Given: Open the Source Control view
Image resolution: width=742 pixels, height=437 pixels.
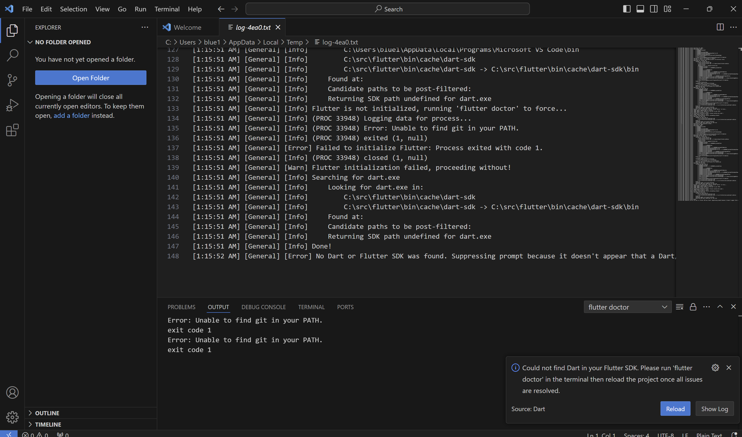Looking at the screenshot, I should pyautogui.click(x=12, y=80).
